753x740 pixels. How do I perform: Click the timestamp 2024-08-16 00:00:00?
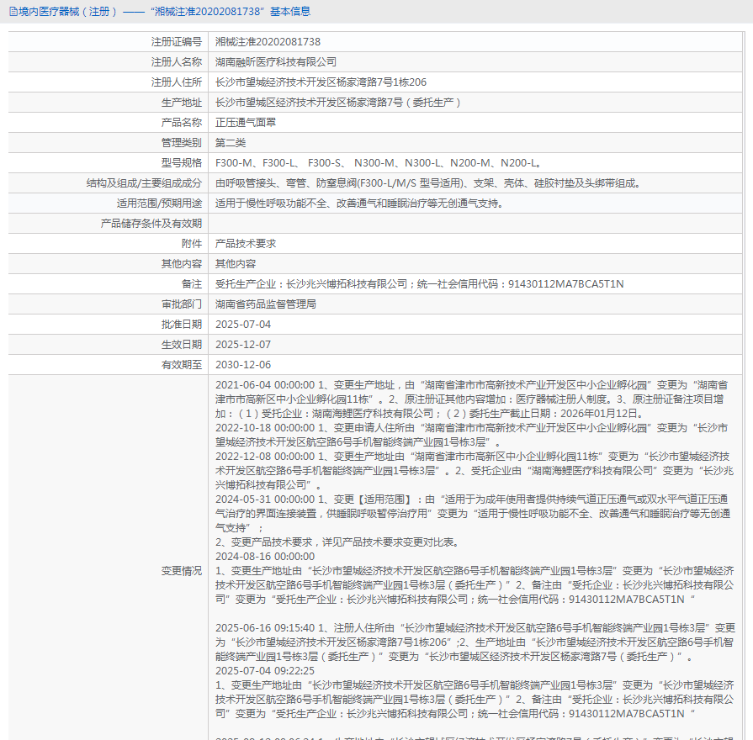coord(265,556)
